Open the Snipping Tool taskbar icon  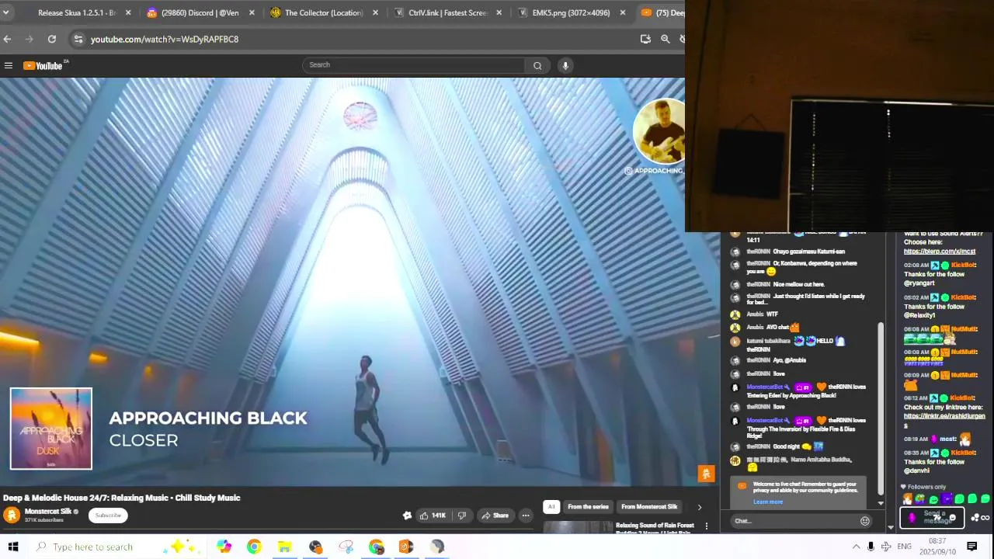[346, 547]
